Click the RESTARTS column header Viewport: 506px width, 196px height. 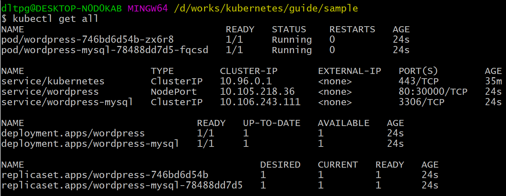click(352, 29)
